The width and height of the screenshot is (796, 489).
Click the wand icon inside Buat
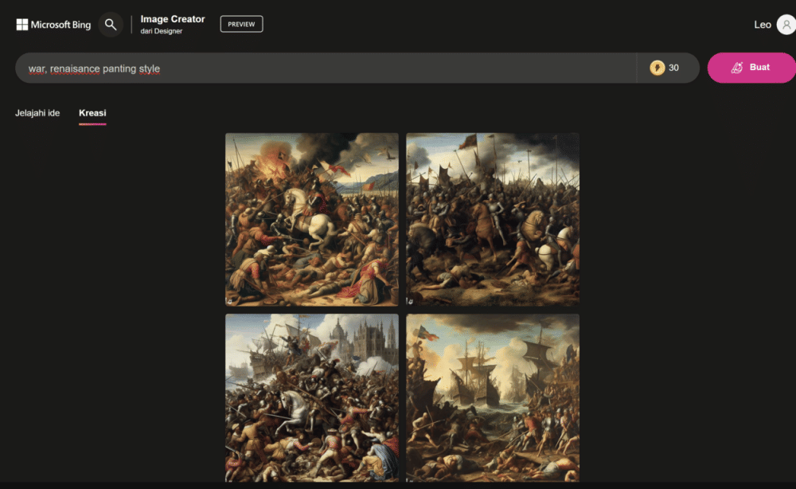tap(737, 68)
